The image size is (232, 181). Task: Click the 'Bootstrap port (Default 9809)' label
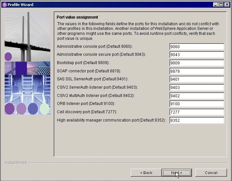click(x=83, y=63)
